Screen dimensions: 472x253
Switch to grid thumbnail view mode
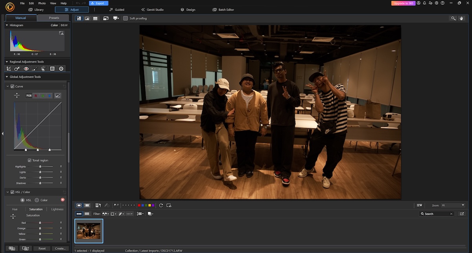(x=95, y=18)
